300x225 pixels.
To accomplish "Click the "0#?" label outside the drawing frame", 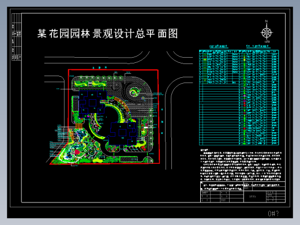I will (x=273, y=213).
